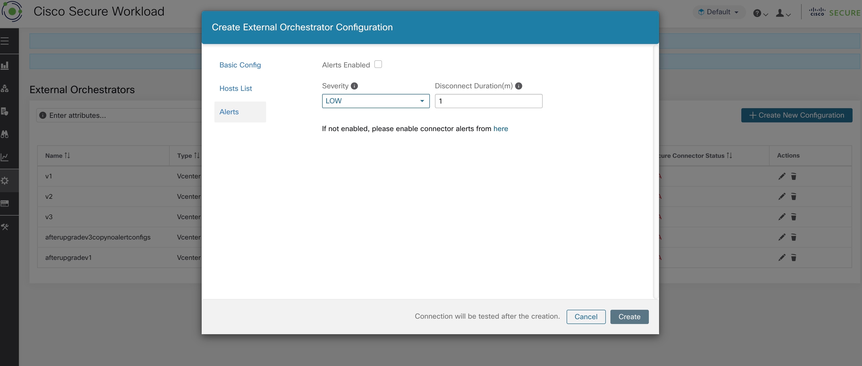Open the Defend shield sidebar icon
The height and width of the screenshot is (366, 862).
(x=5, y=111)
